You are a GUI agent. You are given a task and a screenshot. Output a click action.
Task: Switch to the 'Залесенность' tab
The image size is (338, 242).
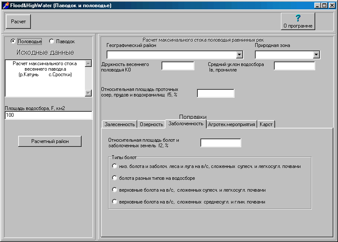click(120, 124)
